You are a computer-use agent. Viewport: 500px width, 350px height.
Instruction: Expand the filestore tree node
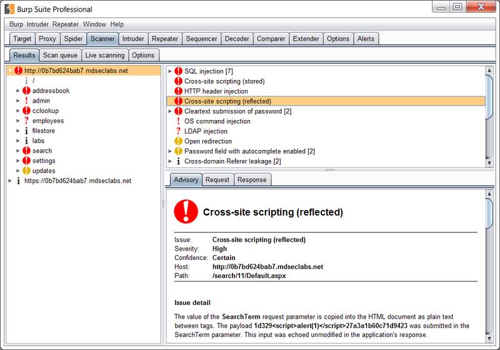18,131
